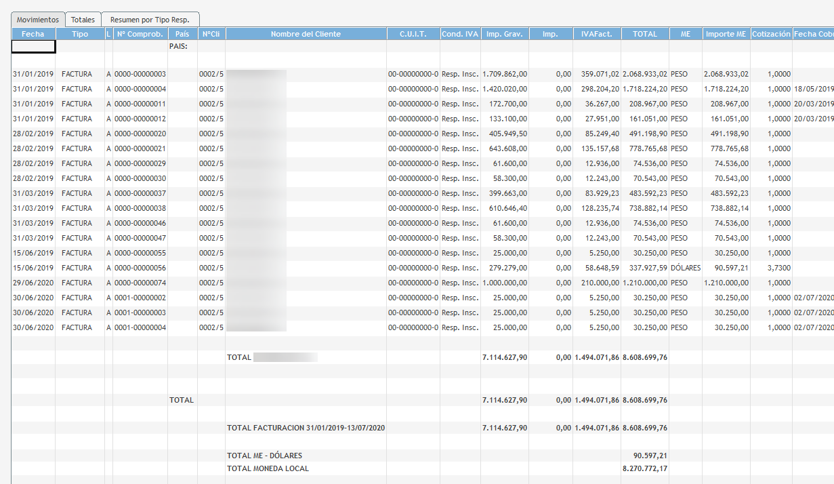834x484 pixels.
Task: Switch to the Totales tab
Action: tap(83, 20)
